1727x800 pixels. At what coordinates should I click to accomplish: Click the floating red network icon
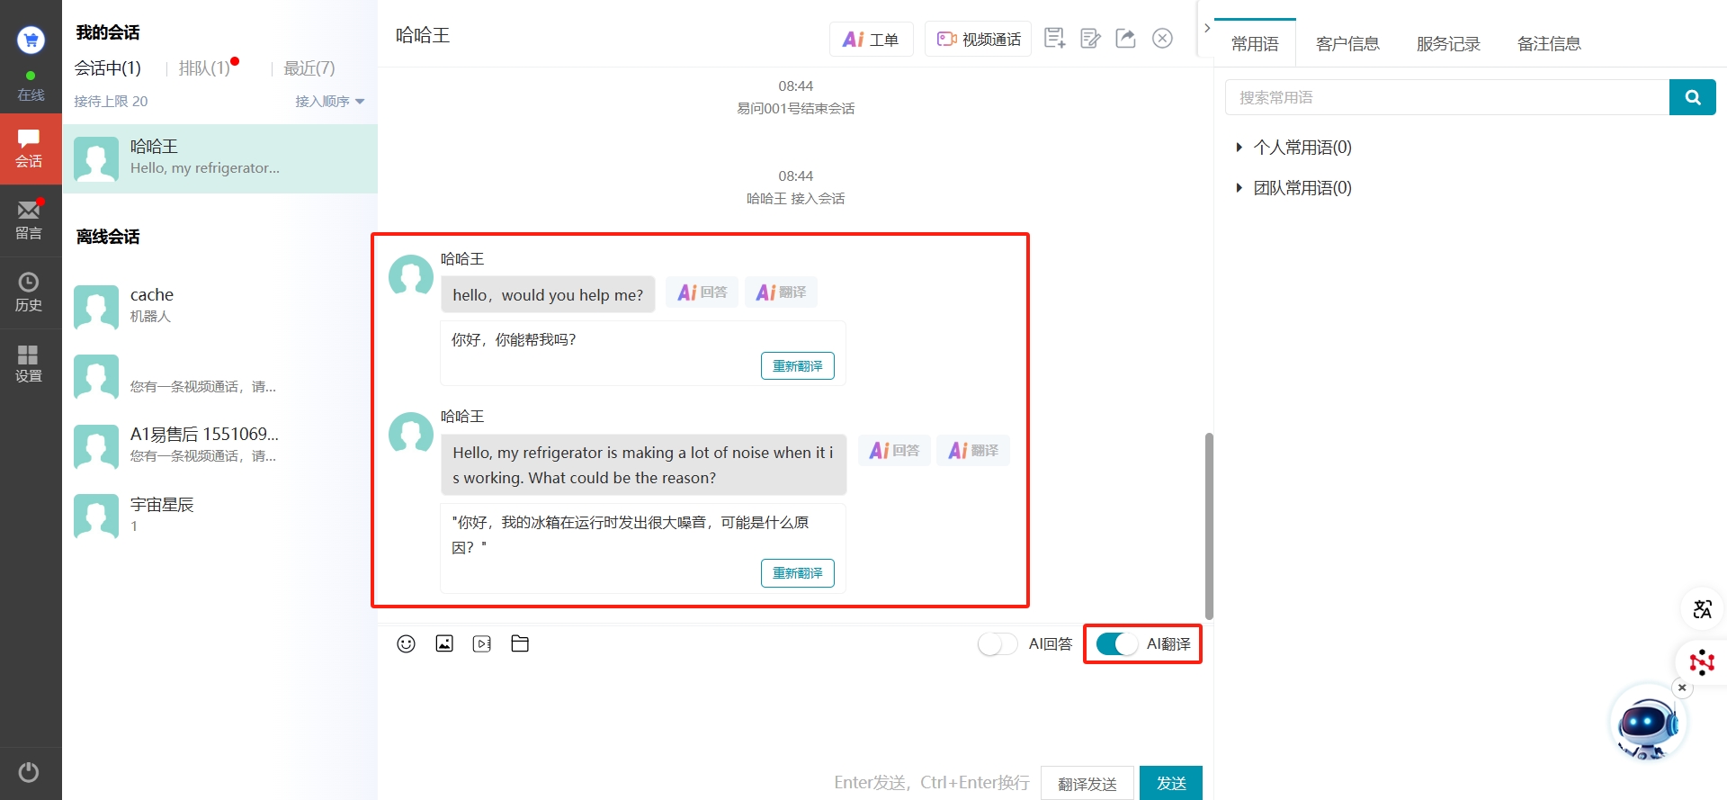pyautogui.click(x=1702, y=663)
